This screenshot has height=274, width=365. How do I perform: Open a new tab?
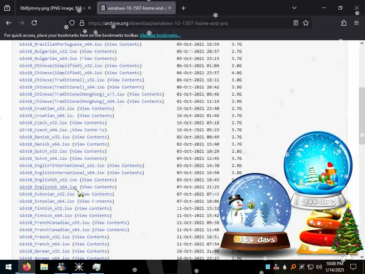pos(184,8)
